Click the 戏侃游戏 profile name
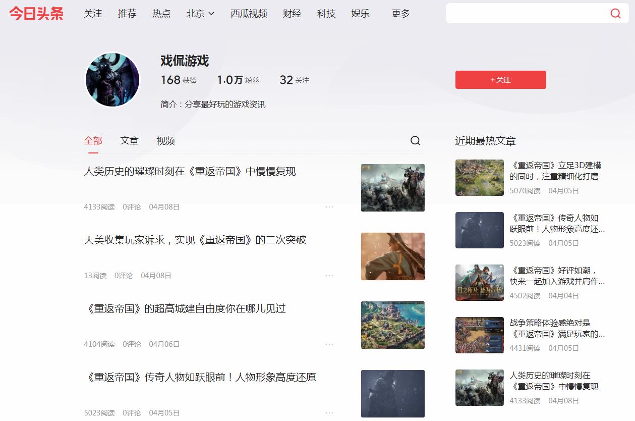The height and width of the screenshot is (421, 635). pyautogui.click(x=185, y=61)
